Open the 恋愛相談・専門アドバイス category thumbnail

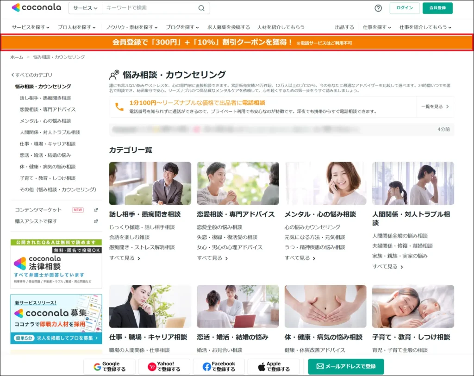(237, 183)
